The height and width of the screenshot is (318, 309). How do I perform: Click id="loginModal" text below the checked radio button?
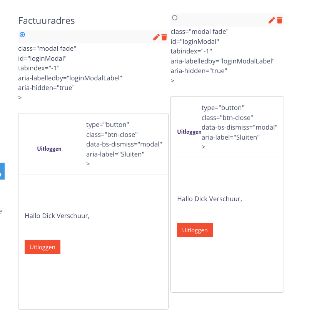point(42,58)
